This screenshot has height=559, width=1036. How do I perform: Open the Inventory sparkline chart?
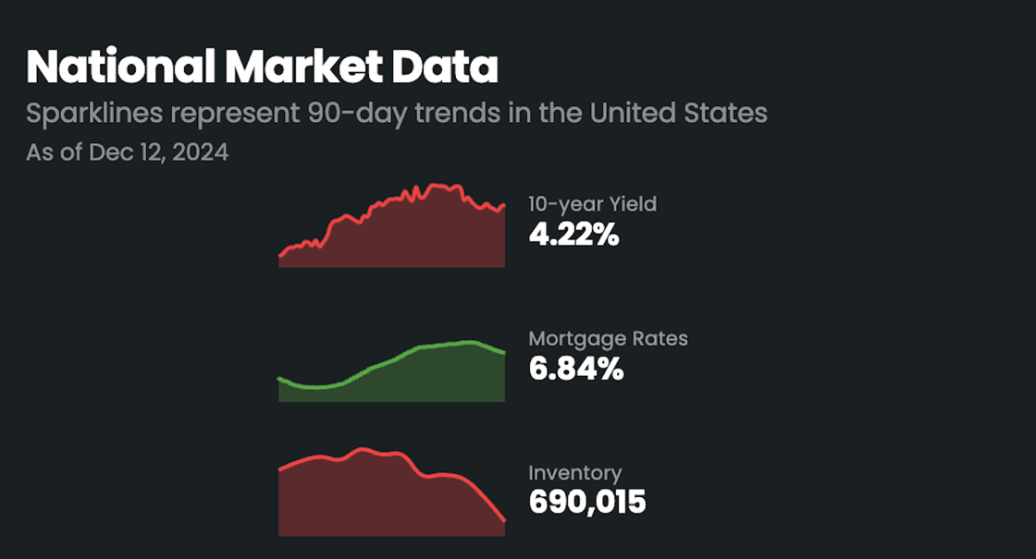(391, 494)
